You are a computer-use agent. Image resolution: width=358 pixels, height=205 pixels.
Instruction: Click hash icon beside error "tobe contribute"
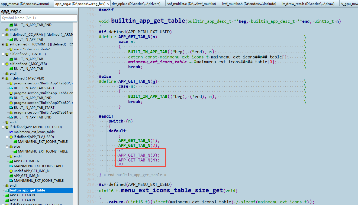tap(11, 49)
